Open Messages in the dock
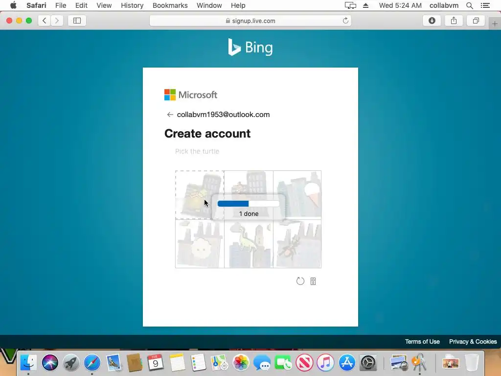 pyautogui.click(x=262, y=363)
